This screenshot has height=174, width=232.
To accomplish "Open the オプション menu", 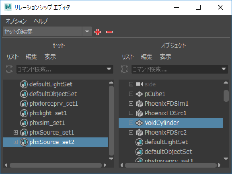I will pos(16,21).
